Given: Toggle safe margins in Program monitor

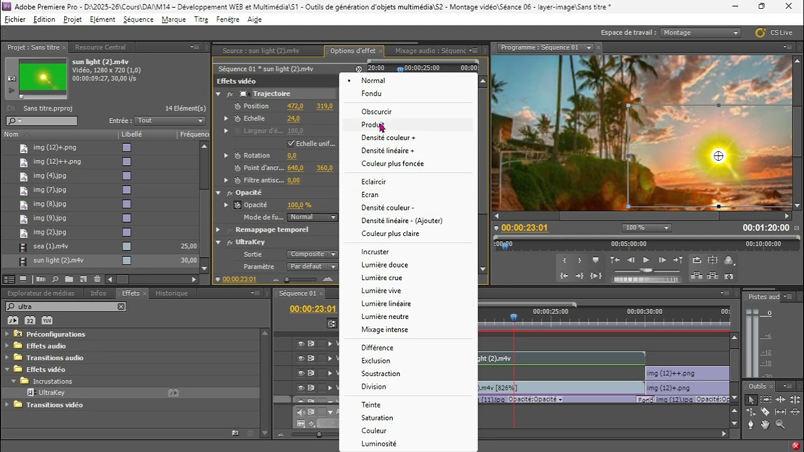Looking at the screenshot, I should coord(712,261).
